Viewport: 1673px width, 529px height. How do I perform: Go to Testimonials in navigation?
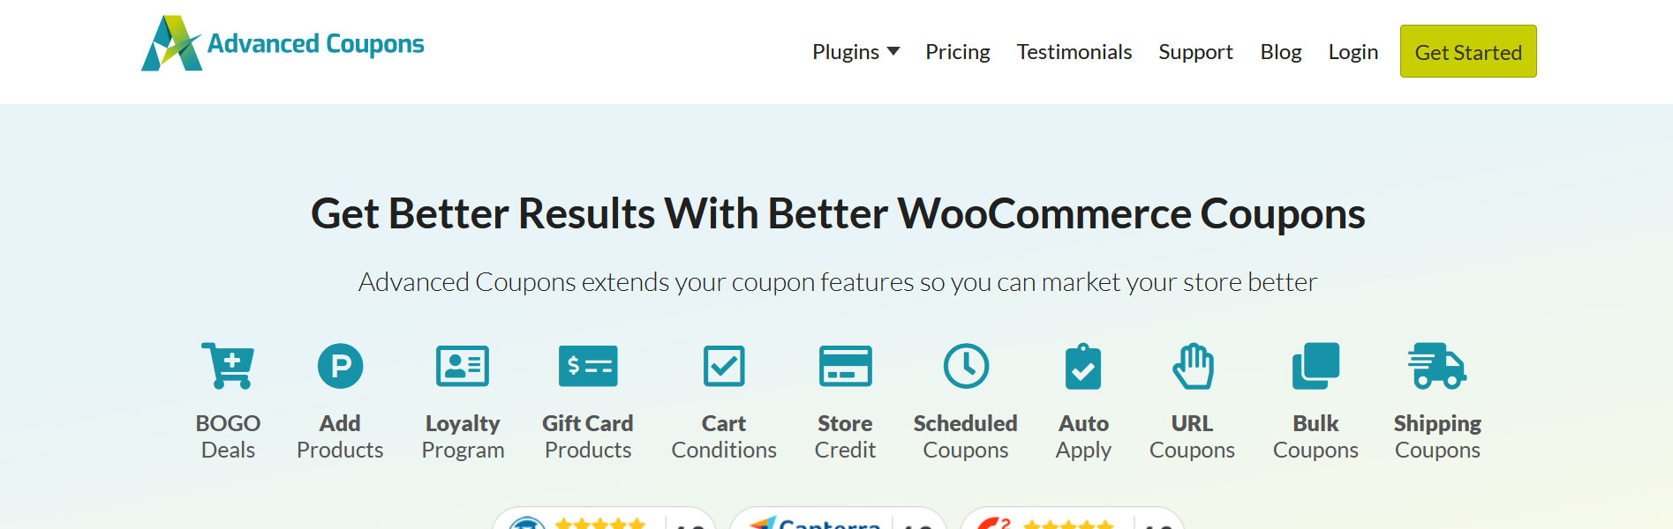tap(1074, 52)
